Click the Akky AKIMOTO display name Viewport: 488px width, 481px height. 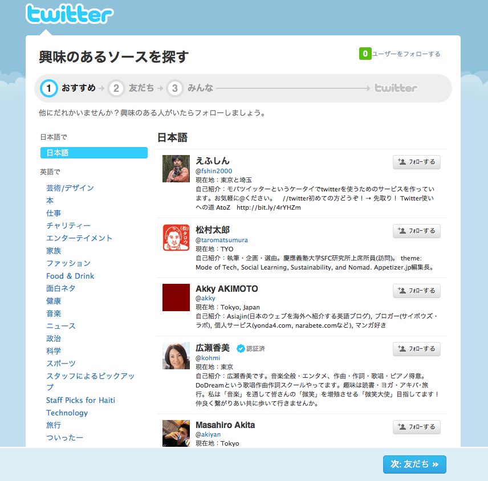pyautogui.click(x=227, y=289)
